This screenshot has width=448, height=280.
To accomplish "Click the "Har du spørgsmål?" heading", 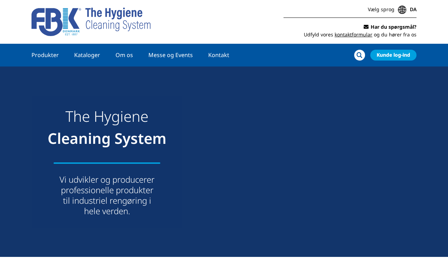I will click(393, 27).
